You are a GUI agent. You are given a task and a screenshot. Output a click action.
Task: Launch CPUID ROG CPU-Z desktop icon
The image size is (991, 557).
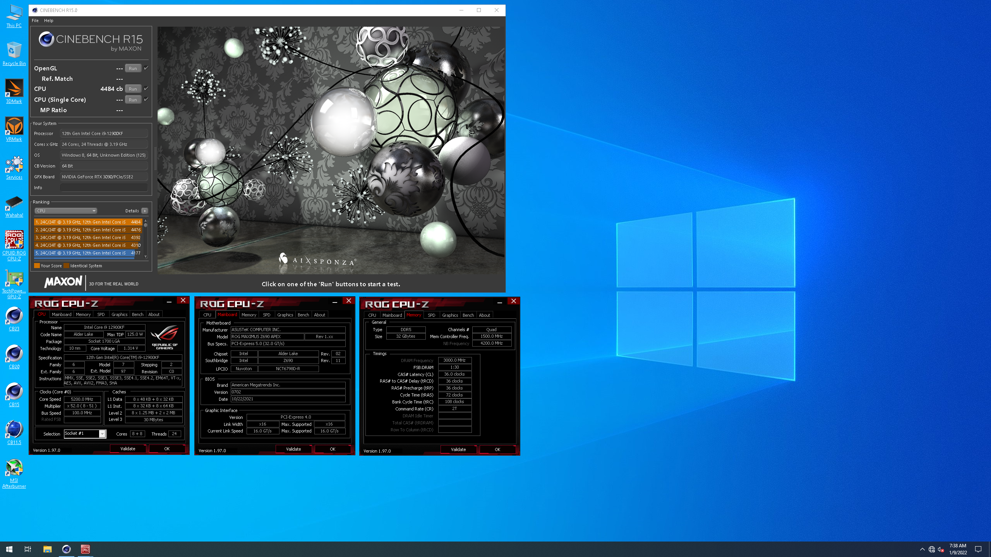(14, 246)
